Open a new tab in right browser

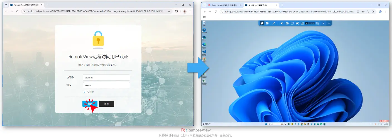tap(282, 5)
